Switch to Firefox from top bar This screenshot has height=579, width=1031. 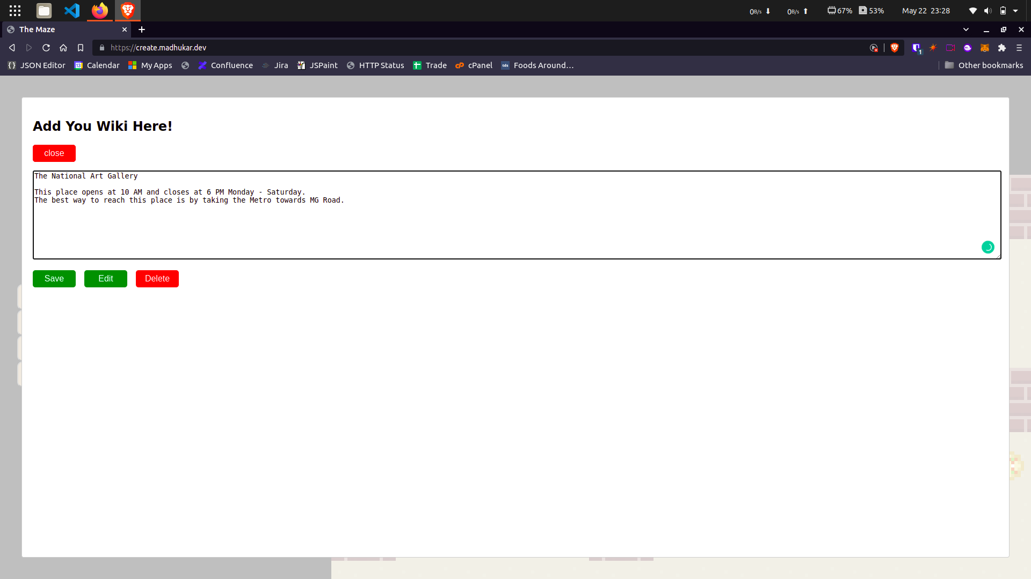100,11
